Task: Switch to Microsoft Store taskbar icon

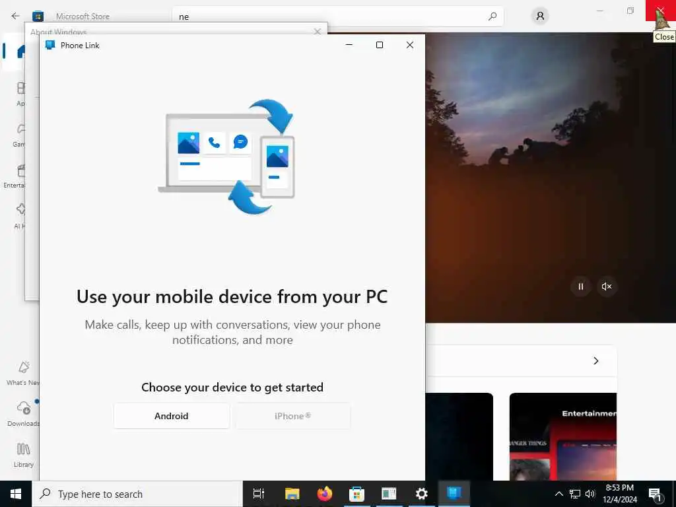Action: tap(356, 494)
